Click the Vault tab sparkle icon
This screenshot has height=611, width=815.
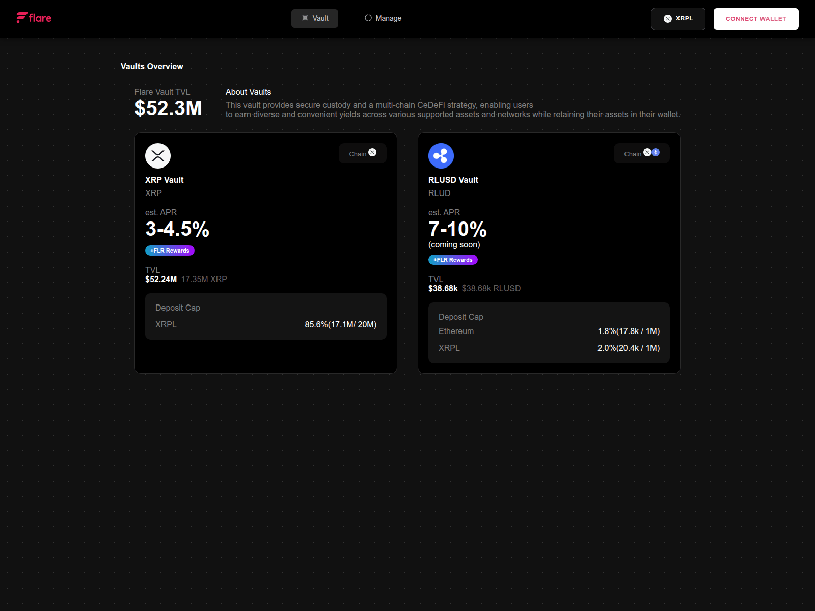tap(304, 18)
